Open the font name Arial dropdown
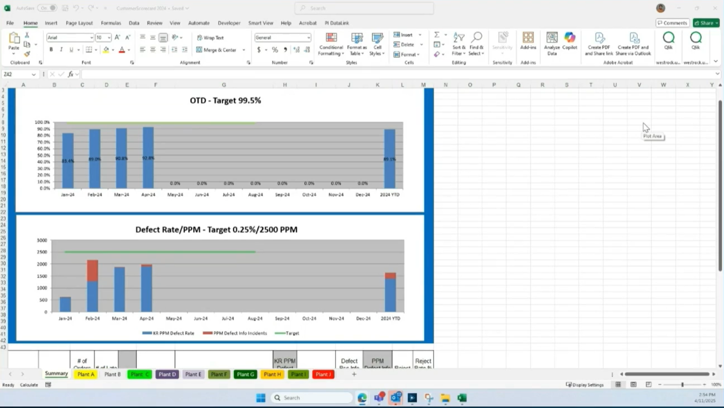 click(91, 38)
